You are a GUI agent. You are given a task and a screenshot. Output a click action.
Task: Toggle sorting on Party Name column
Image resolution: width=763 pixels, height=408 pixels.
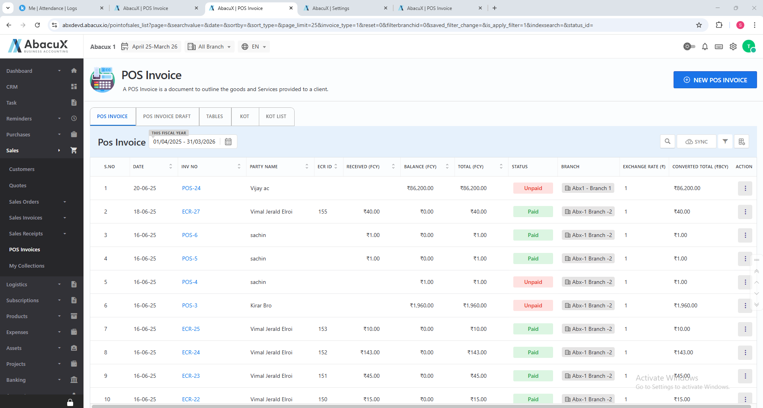[x=307, y=167]
